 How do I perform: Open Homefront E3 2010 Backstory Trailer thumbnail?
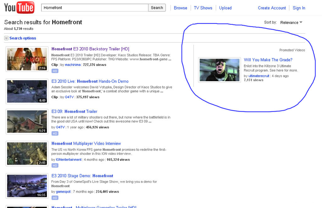(27, 59)
